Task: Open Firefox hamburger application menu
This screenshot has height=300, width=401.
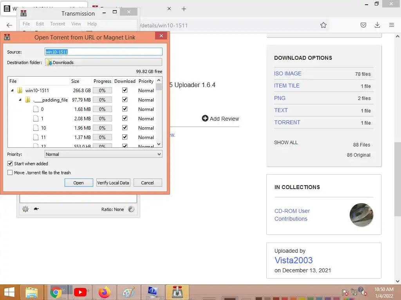Action: click(391, 25)
